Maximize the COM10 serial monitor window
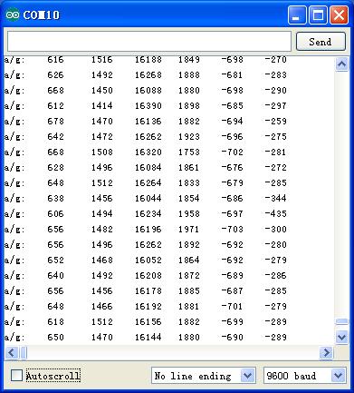 click(x=318, y=15)
